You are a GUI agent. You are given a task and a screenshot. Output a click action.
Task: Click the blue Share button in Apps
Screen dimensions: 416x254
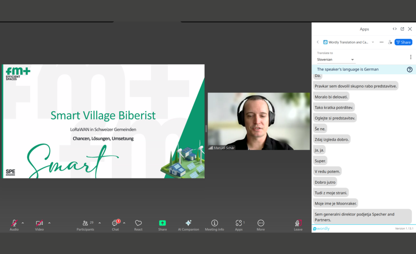(403, 42)
